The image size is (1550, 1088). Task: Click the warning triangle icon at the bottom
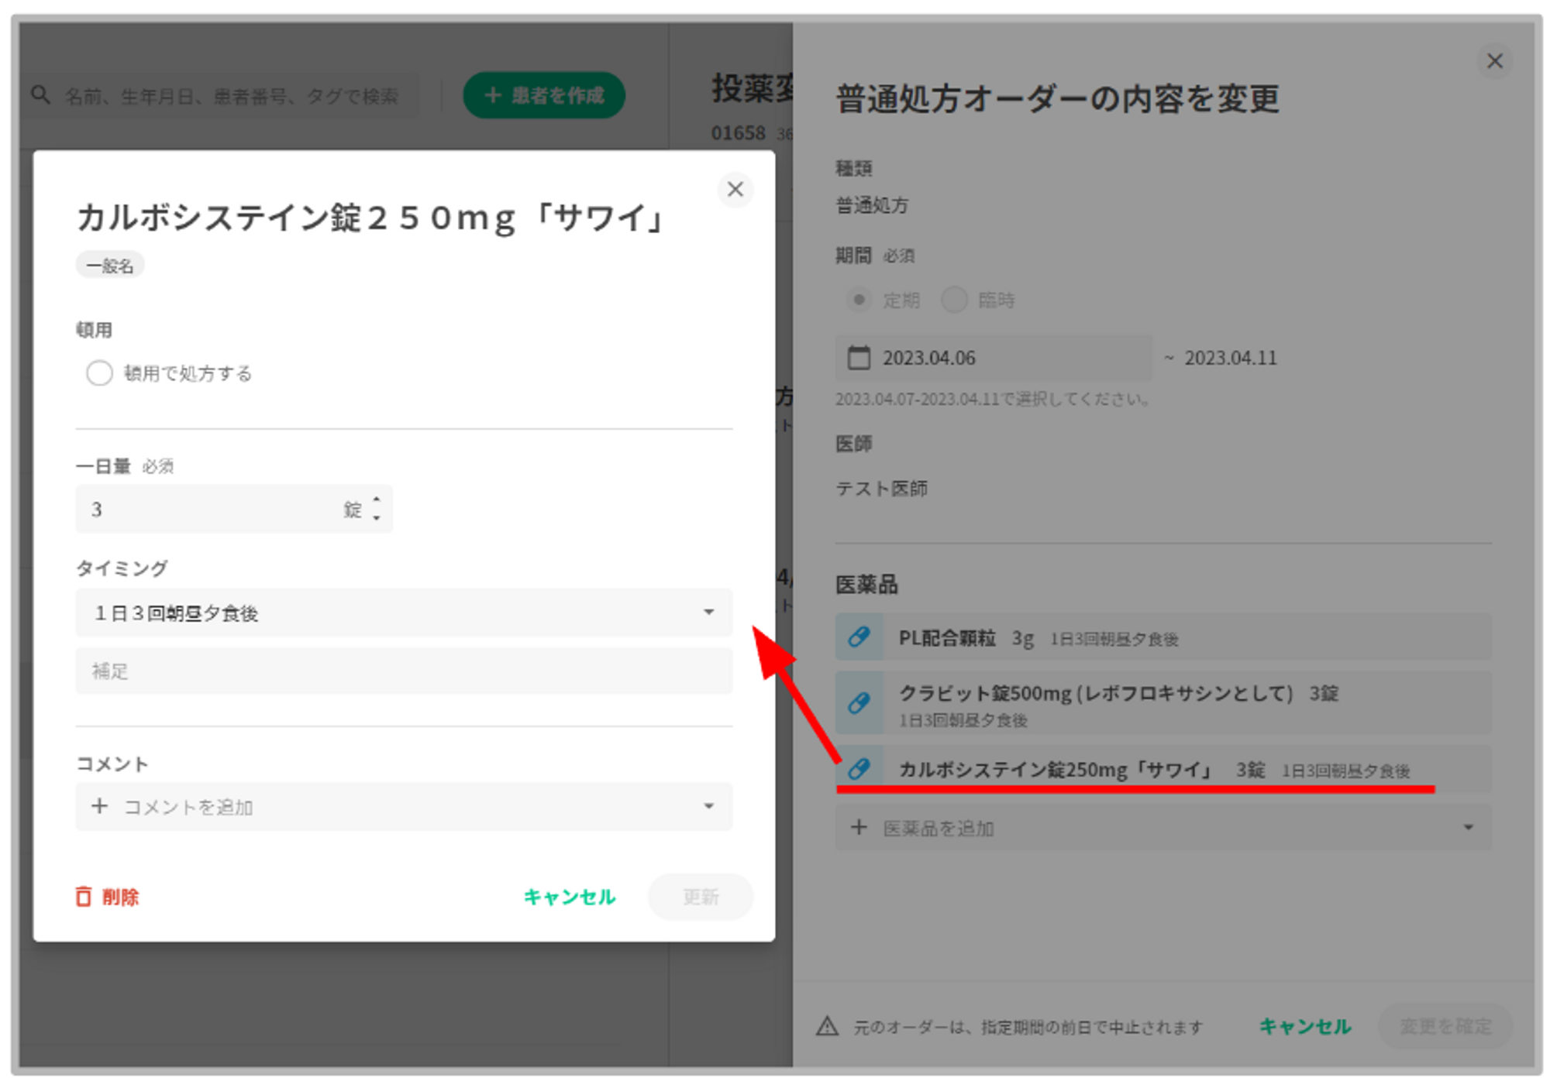827,1027
